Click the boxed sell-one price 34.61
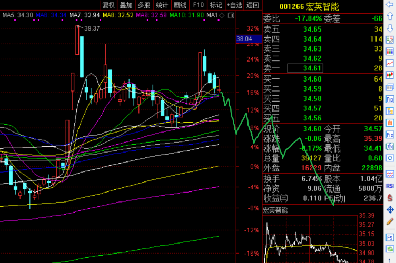 [x=305, y=68]
